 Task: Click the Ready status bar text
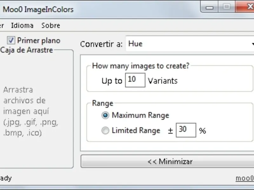pyautogui.click(x=5, y=178)
